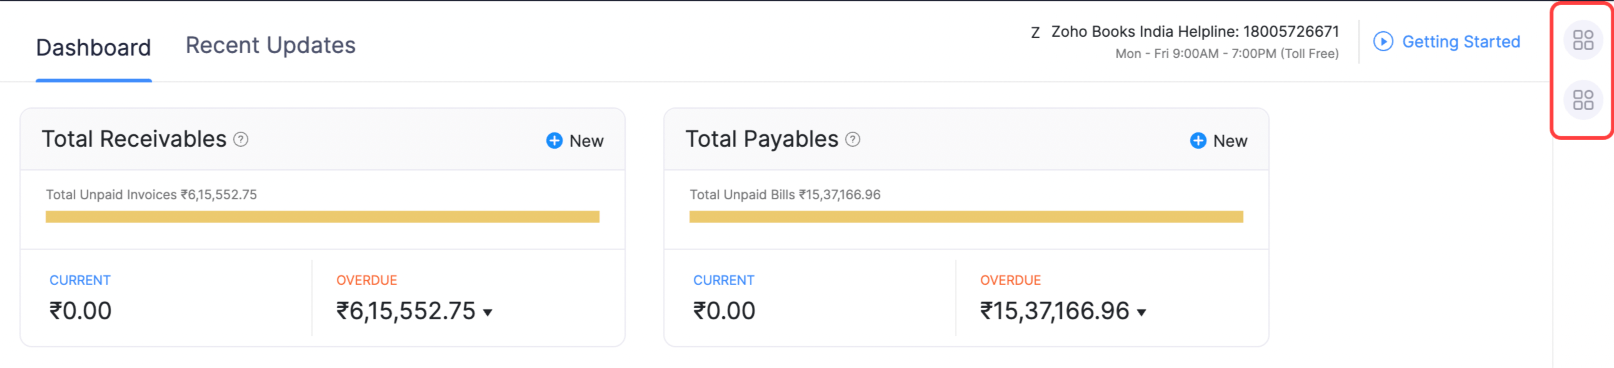
Task: Click the Total Unpaid Invoices progress bar
Action: tap(322, 217)
